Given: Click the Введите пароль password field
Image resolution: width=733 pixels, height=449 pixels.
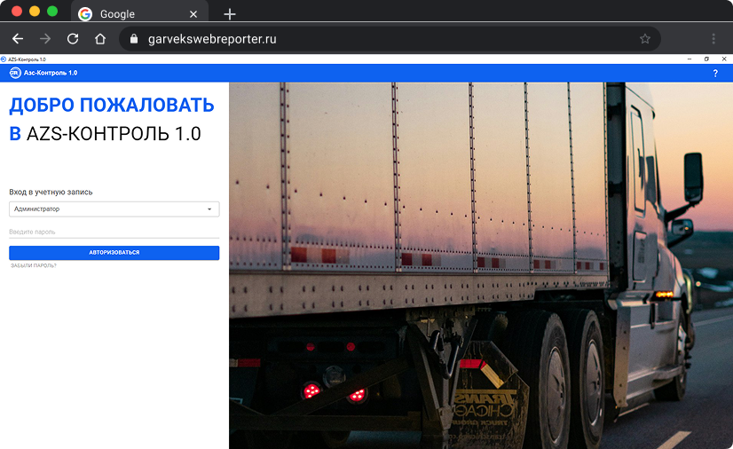Looking at the screenshot, I should tap(114, 232).
